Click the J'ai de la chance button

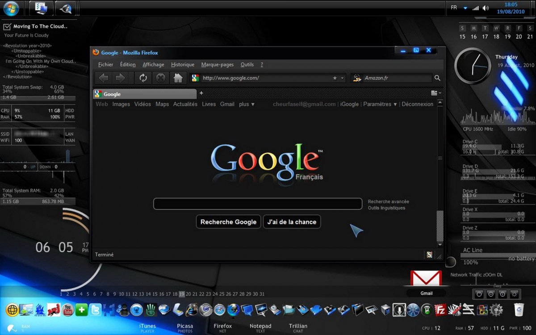[292, 222]
